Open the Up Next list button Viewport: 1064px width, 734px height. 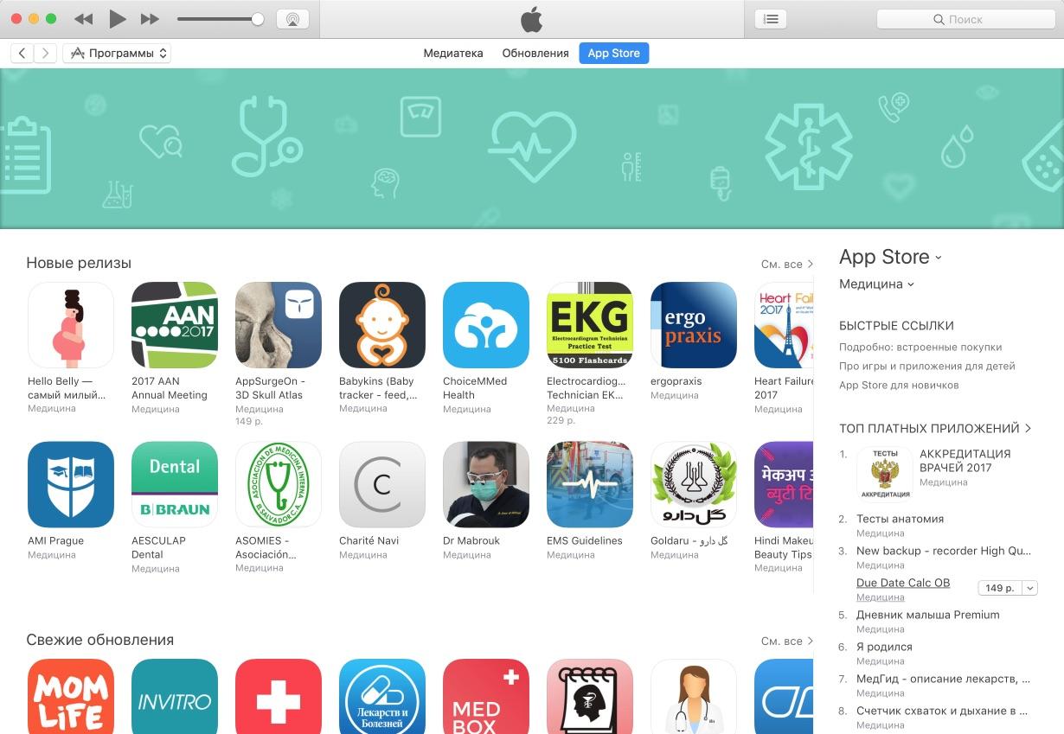pos(771,19)
